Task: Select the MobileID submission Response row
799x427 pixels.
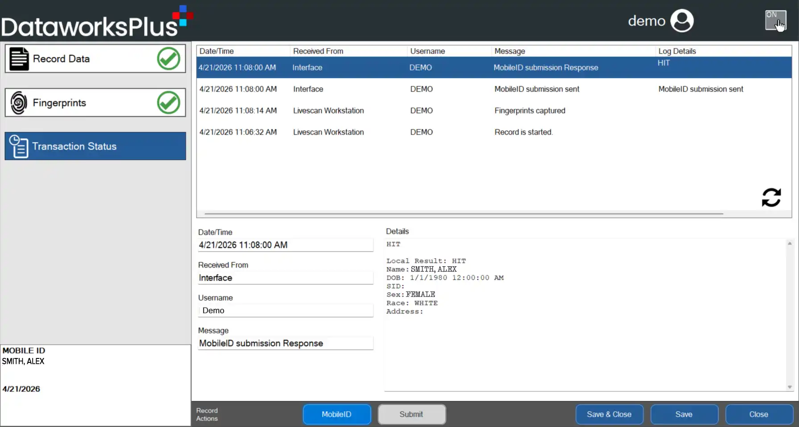Action: 494,67
